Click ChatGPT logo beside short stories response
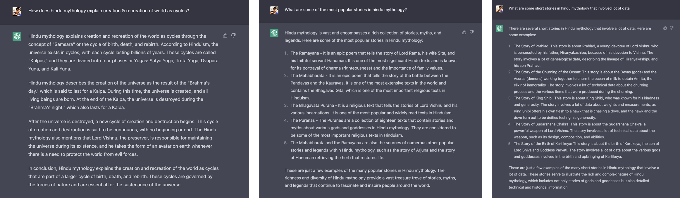This screenshot has height=198, width=680. click(x=500, y=28)
